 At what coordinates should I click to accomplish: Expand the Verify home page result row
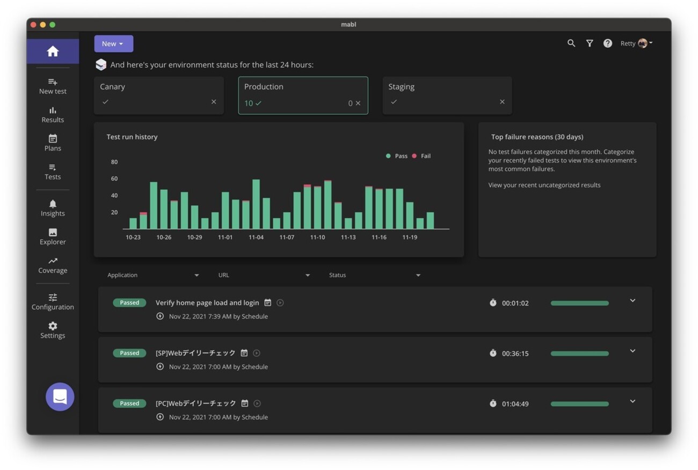[632, 301]
